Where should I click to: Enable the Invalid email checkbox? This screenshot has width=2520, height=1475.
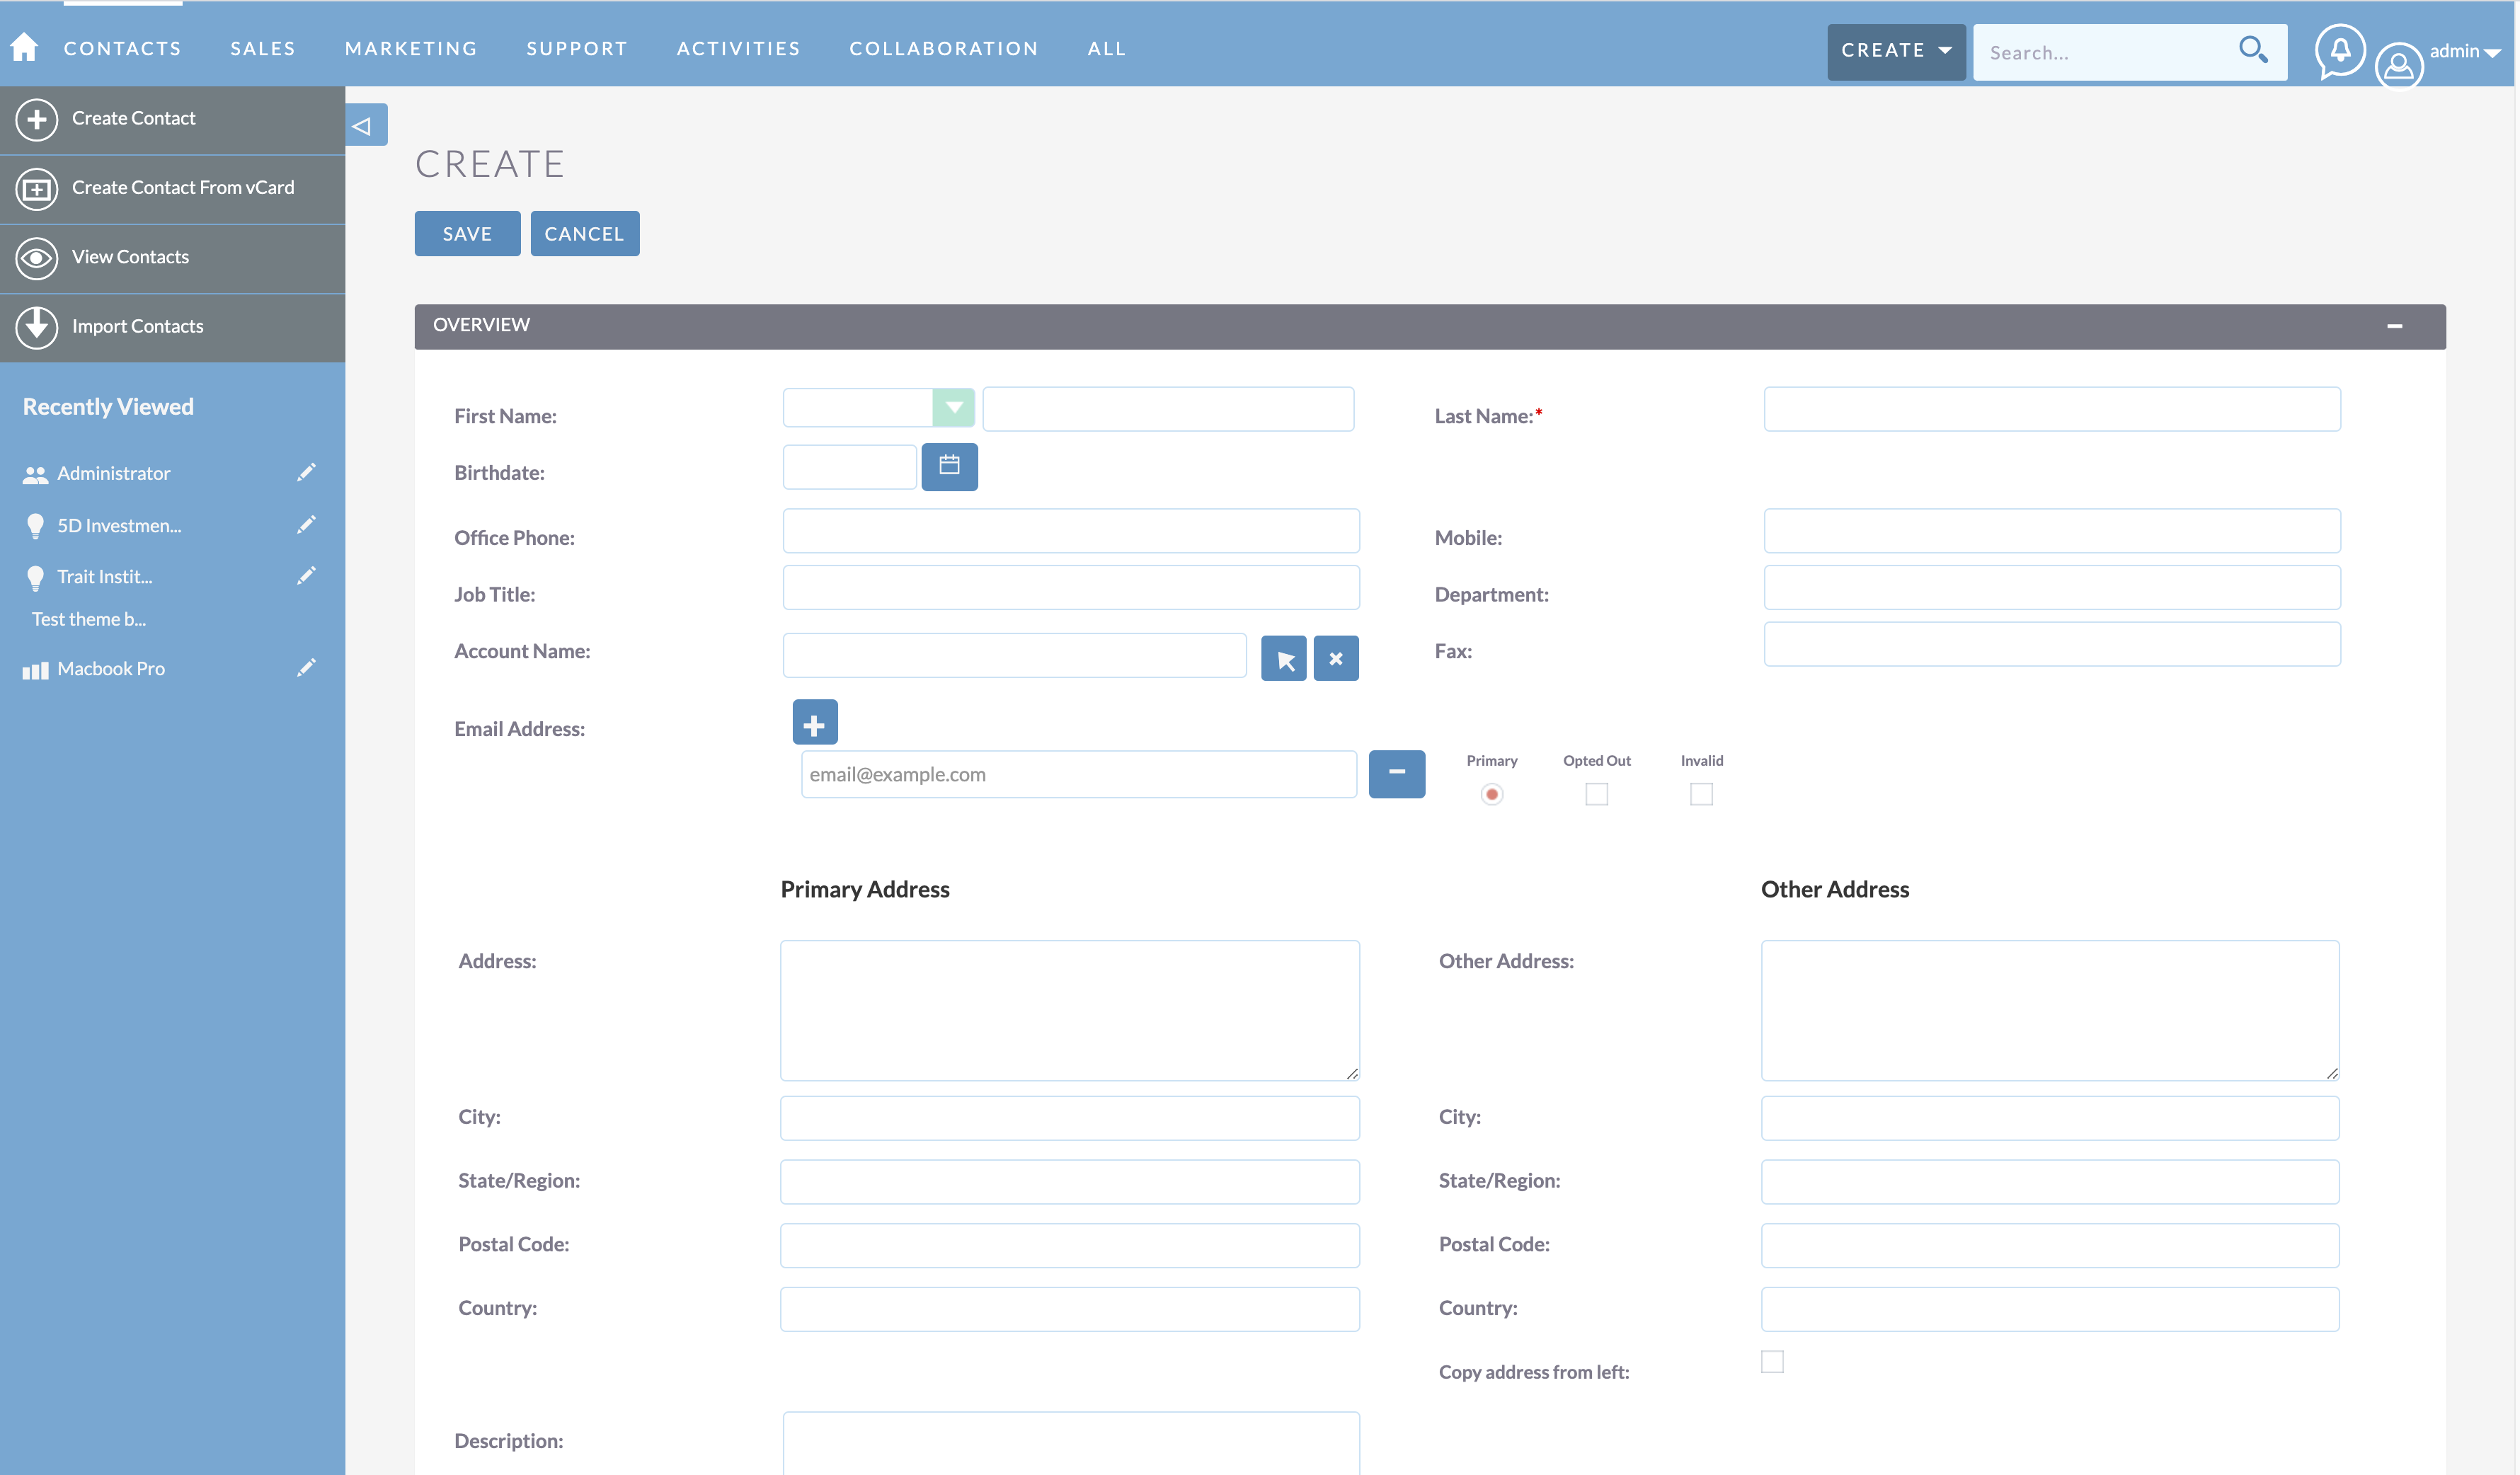pos(1700,793)
